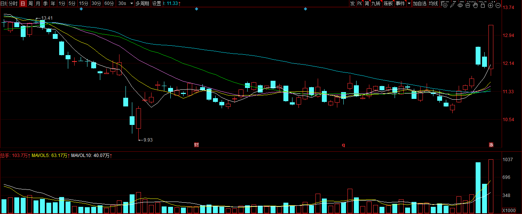Select the 1分 minute period
Image resolution: width=522 pixels, height=214 pixels.
click(62, 3)
